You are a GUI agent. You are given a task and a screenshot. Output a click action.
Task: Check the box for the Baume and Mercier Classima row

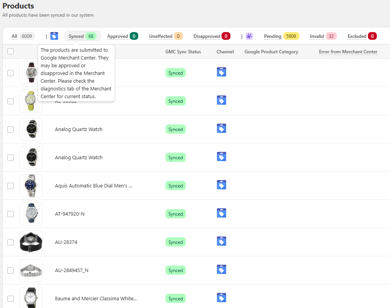point(10,299)
